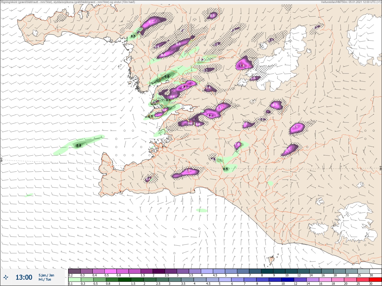Pick the upper legend white swatch starting at 30

376,271
